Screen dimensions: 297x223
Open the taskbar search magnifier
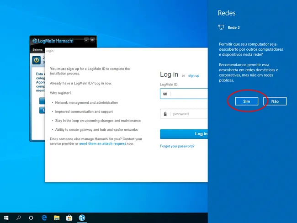(x=19, y=218)
